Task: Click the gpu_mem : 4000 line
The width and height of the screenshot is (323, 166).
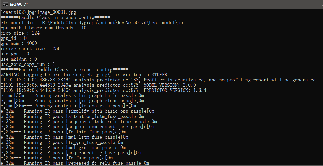Action: click(18, 43)
